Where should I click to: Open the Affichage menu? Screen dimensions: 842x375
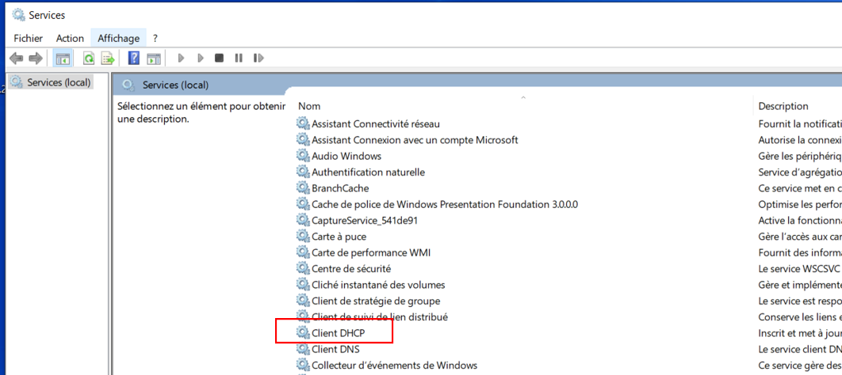pyautogui.click(x=118, y=38)
